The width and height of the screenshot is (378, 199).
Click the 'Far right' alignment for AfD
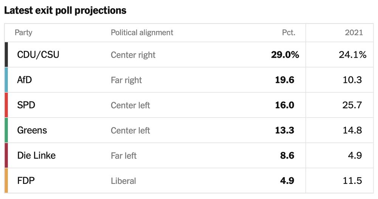(126, 80)
